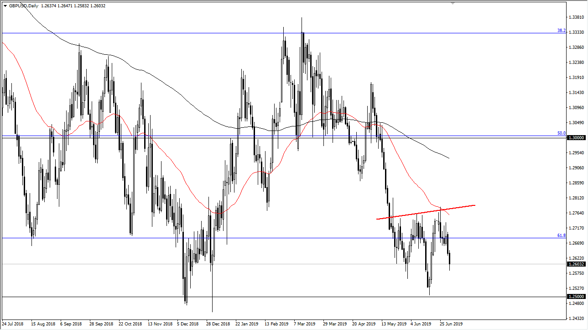The width and height of the screenshot is (588, 330).
Task: Click the 1.28590 price axis label
Action: click(x=577, y=183)
